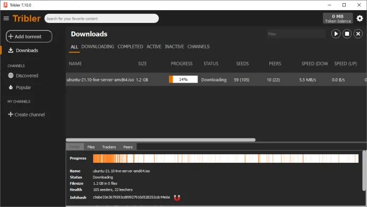The image size is (367, 207).
Task: Open the Peers tab in lower panel
Action: [x=128, y=147]
